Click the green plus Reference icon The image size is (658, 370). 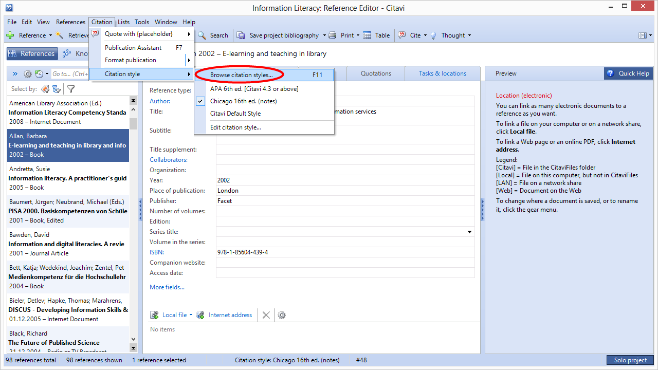pyautogui.click(x=10, y=35)
